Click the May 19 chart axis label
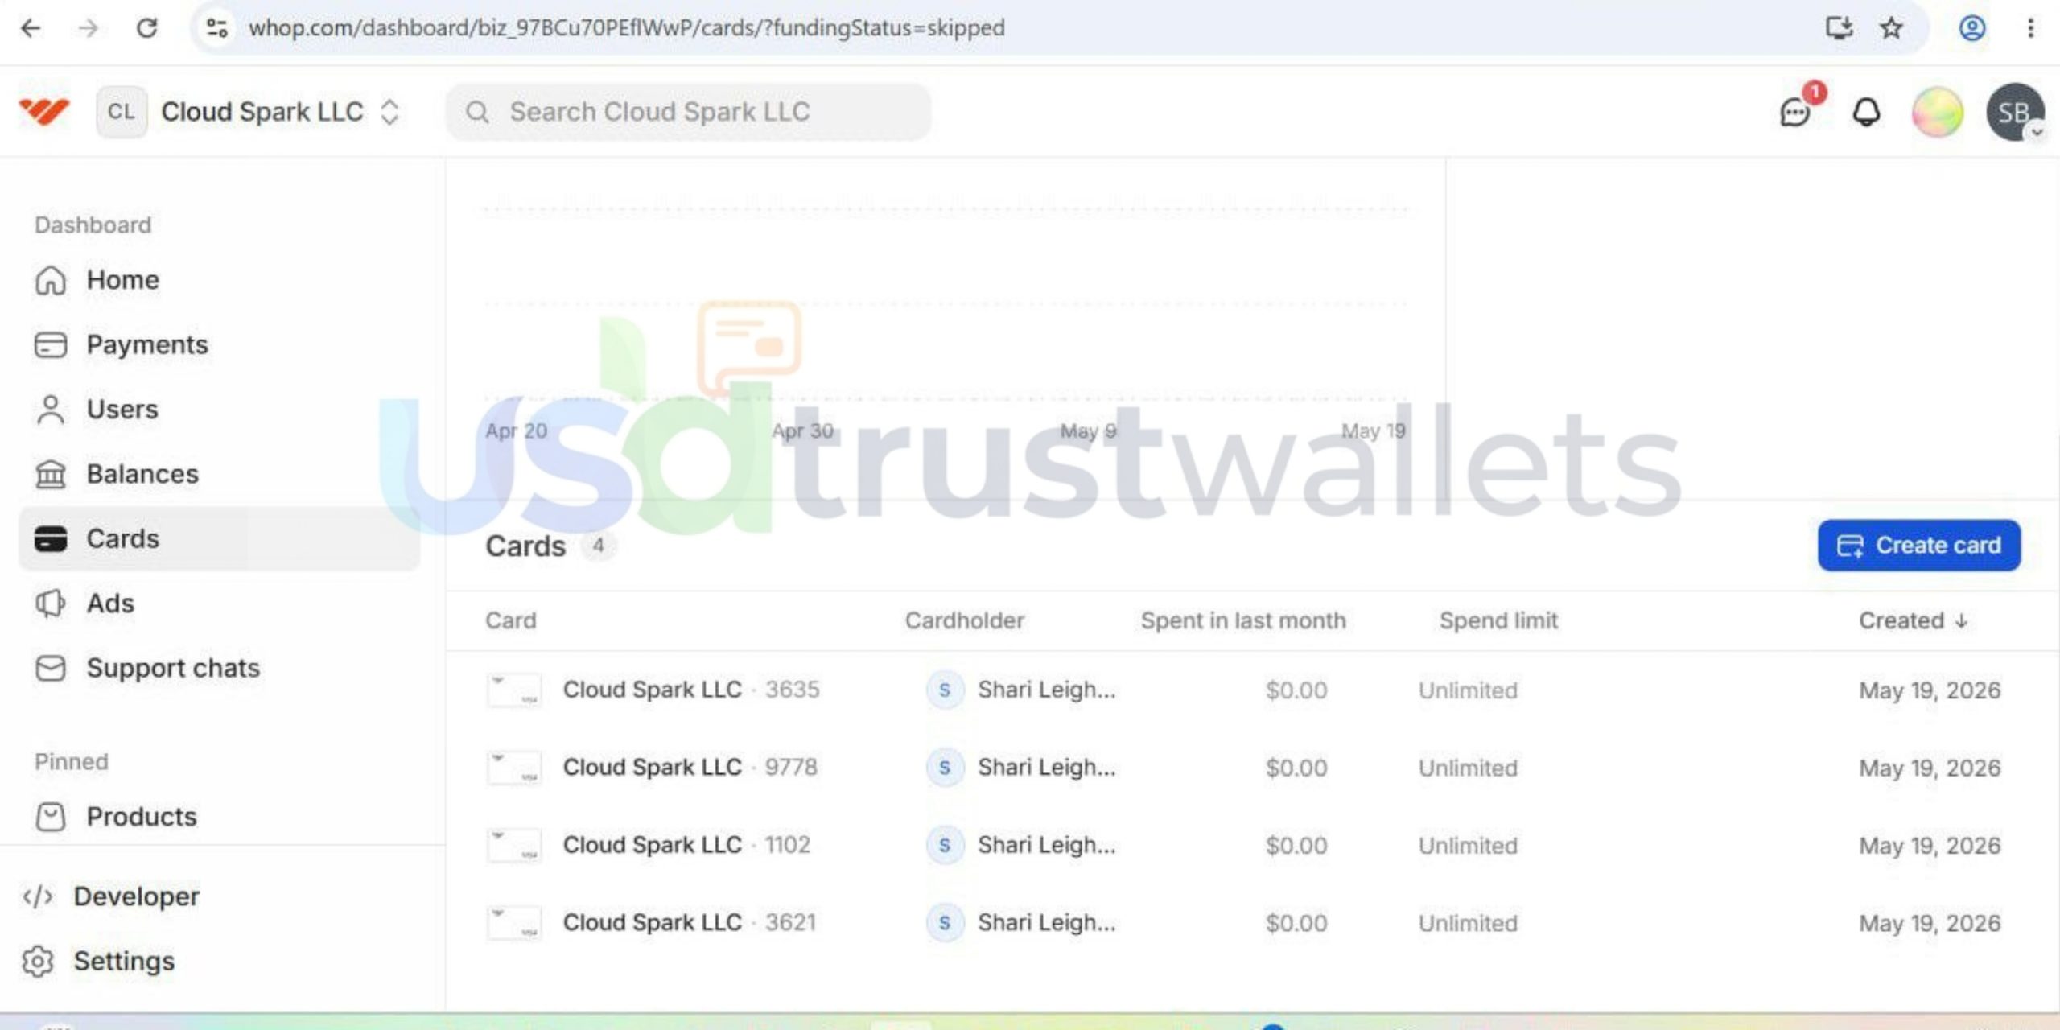 coord(1374,431)
